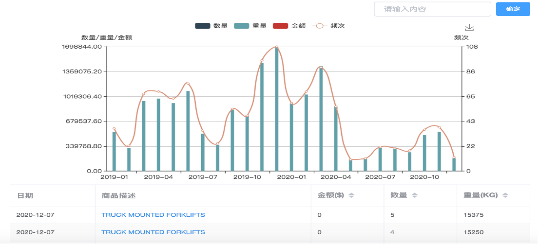Click x-axis label 2019-10
Viewport: 538px width, 244px height.
247,177
